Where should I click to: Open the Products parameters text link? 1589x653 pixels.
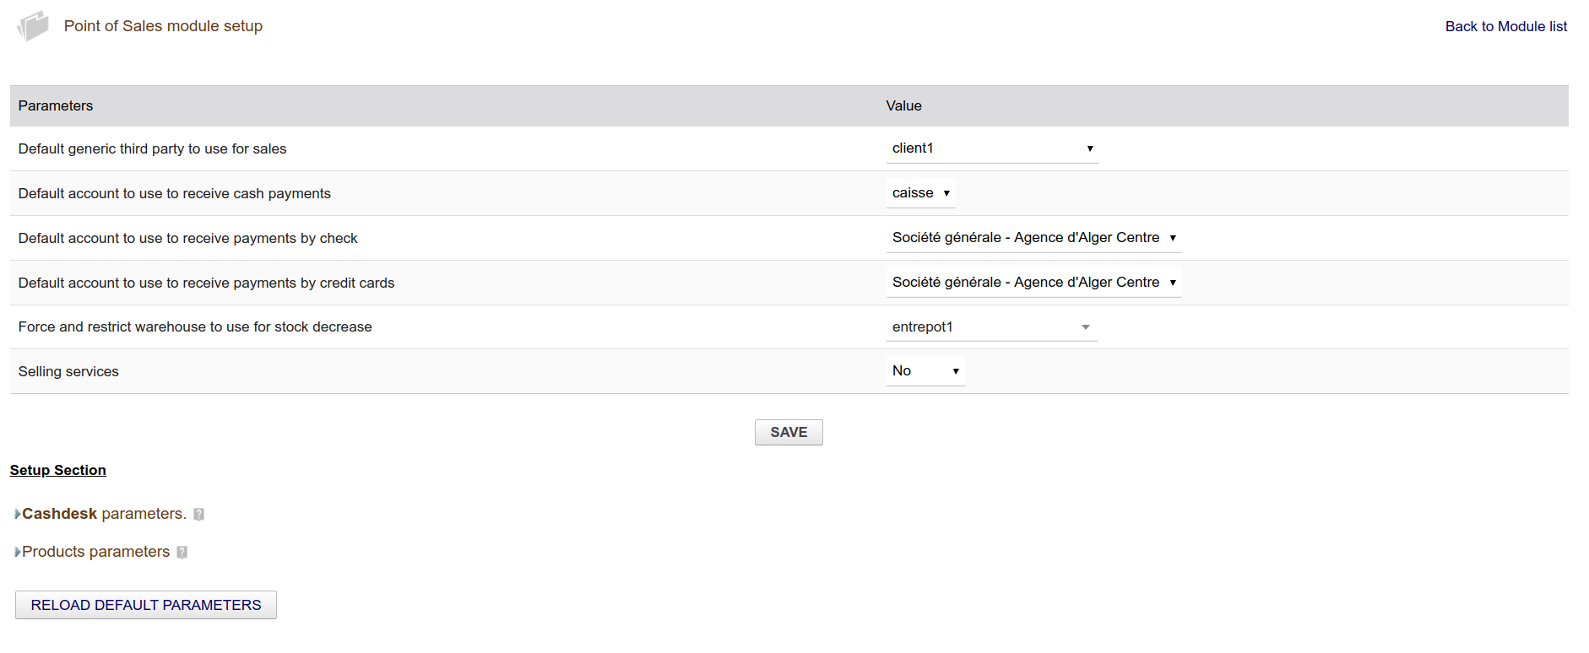pos(95,552)
